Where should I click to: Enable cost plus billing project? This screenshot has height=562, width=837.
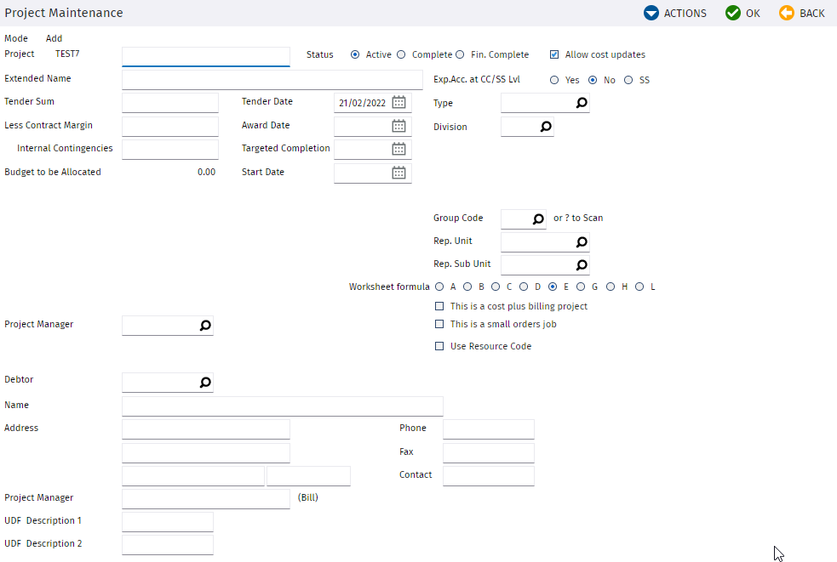[x=439, y=306]
